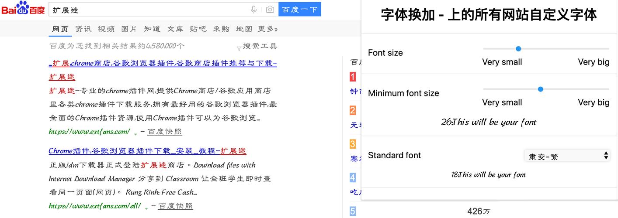This screenshot has width=618, height=218.
Task: Open Chrome插件 下载_安装_教程 result title
Action: [x=147, y=151]
